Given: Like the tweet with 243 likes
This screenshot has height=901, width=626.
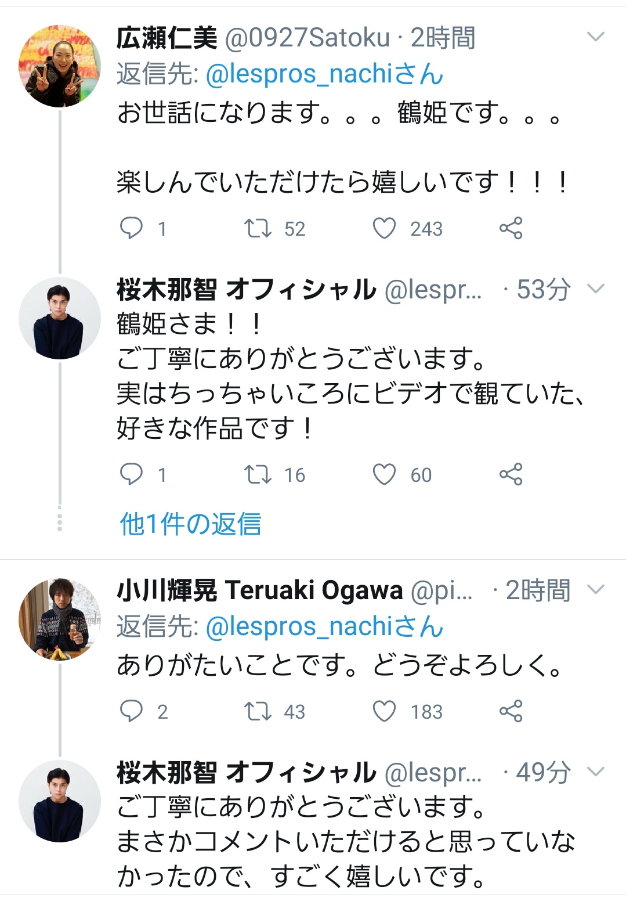Looking at the screenshot, I should click(x=384, y=228).
